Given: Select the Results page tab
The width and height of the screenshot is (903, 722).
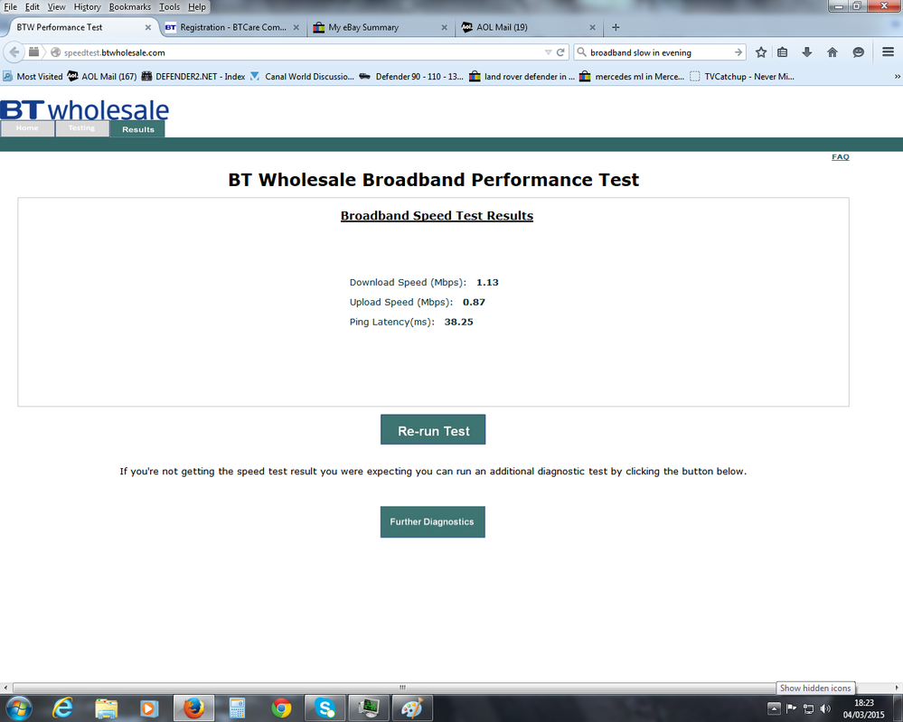Looking at the screenshot, I should click(x=138, y=129).
